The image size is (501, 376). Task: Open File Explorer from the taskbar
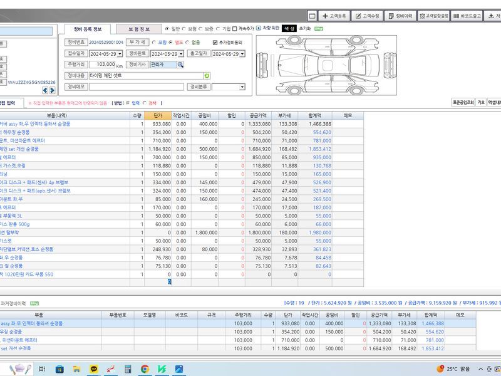click(76, 369)
